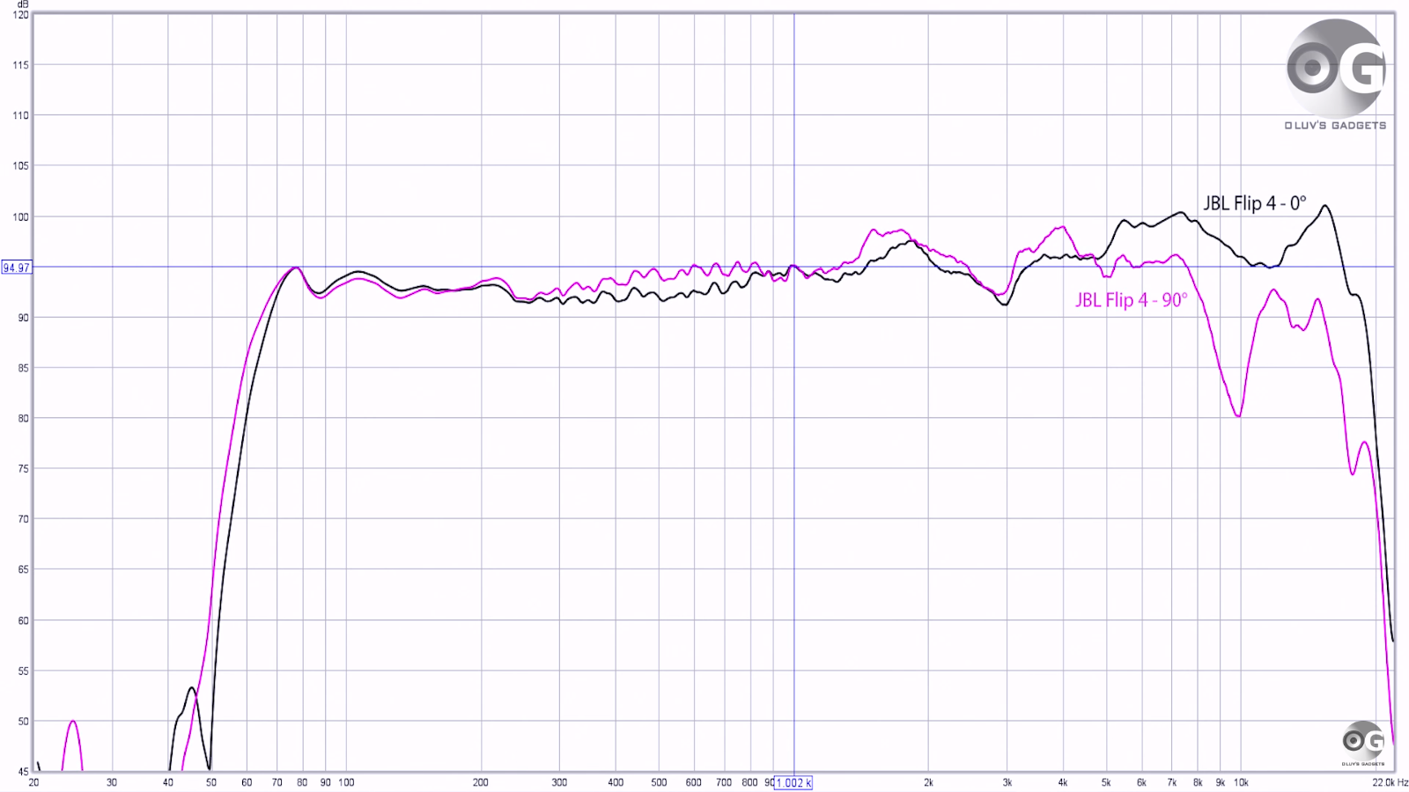Click the 120 label on the dB axis
The height and width of the screenshot is (792, 1409).
21,15
